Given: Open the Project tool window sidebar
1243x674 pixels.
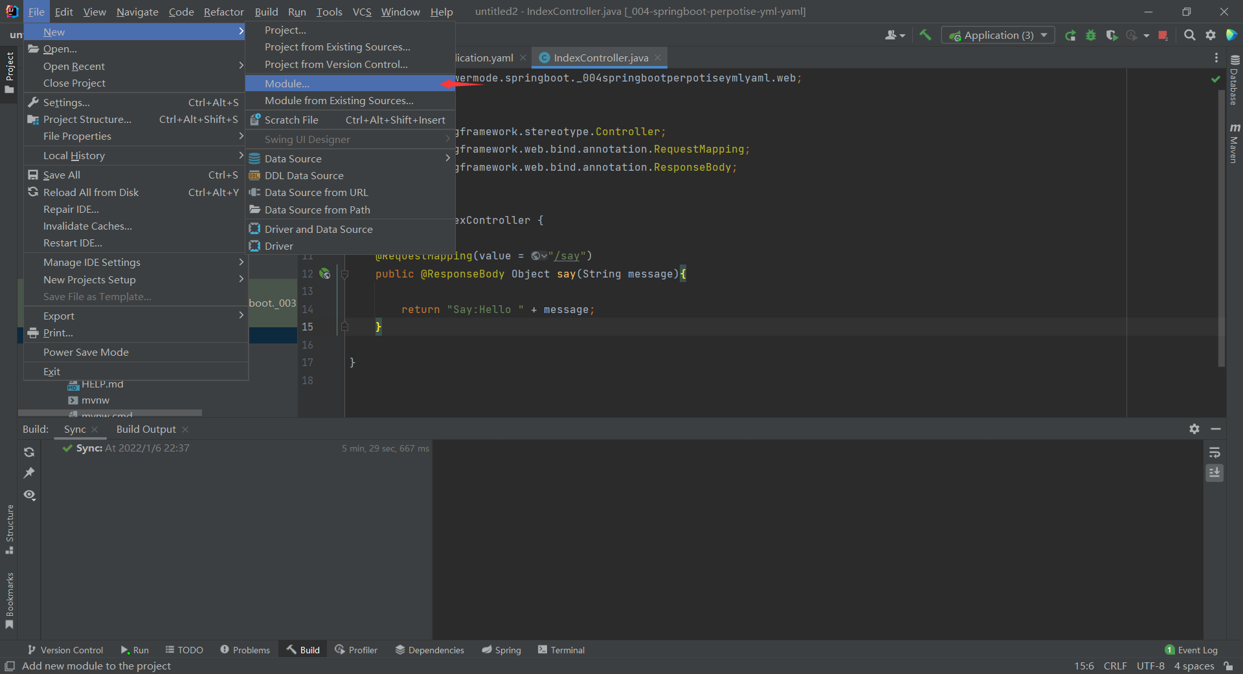Looking at the screenshot, I should click(x=9, y=72).
